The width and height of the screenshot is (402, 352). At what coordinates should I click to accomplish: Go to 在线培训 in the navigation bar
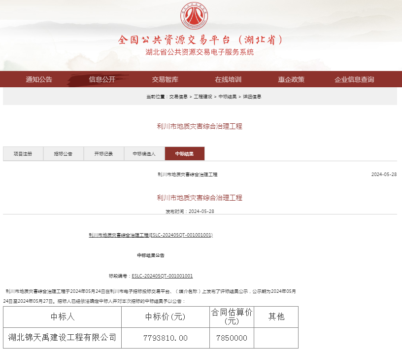[x=228, y=79]
